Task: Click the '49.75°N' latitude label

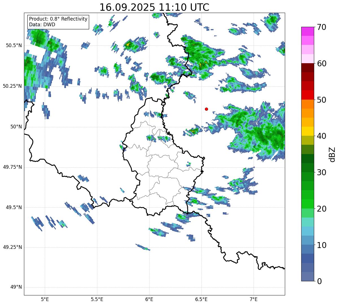Action: [x=12, y=167]
